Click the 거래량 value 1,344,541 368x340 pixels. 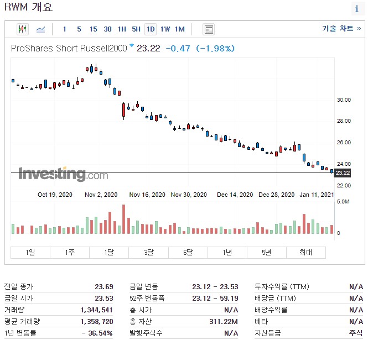(x=97, y=310)
